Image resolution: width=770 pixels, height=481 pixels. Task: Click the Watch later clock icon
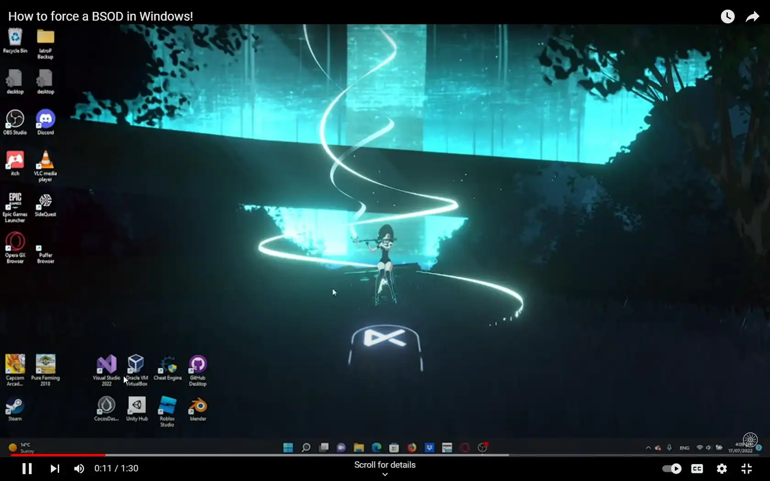pos(728,16)
